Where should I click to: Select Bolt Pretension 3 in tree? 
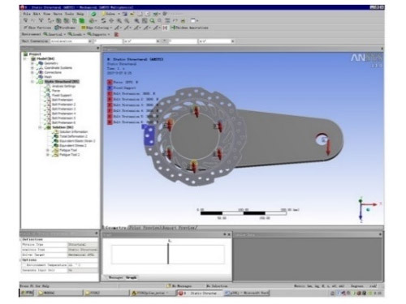tap(63, 109)
